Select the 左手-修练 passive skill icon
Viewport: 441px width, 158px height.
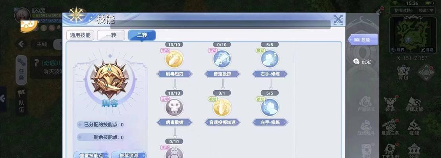point(270,107)
